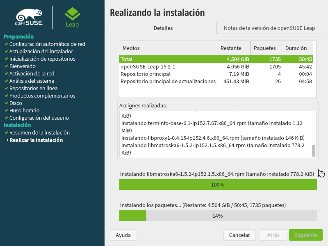328x246 pixels.
Task: Click the green Leap logo
Action: coord(73,17)
